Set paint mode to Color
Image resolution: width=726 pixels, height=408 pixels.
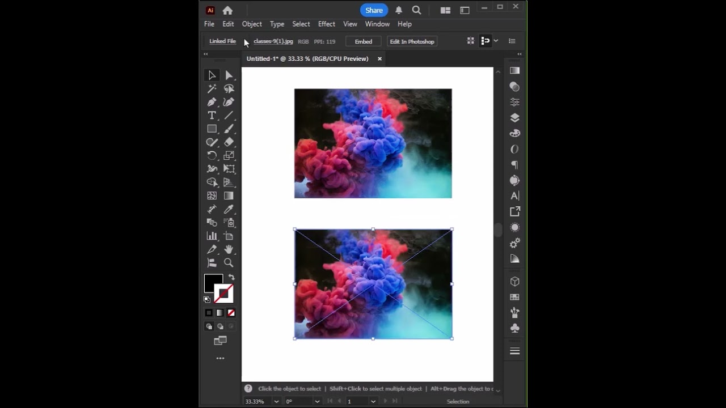209,313
